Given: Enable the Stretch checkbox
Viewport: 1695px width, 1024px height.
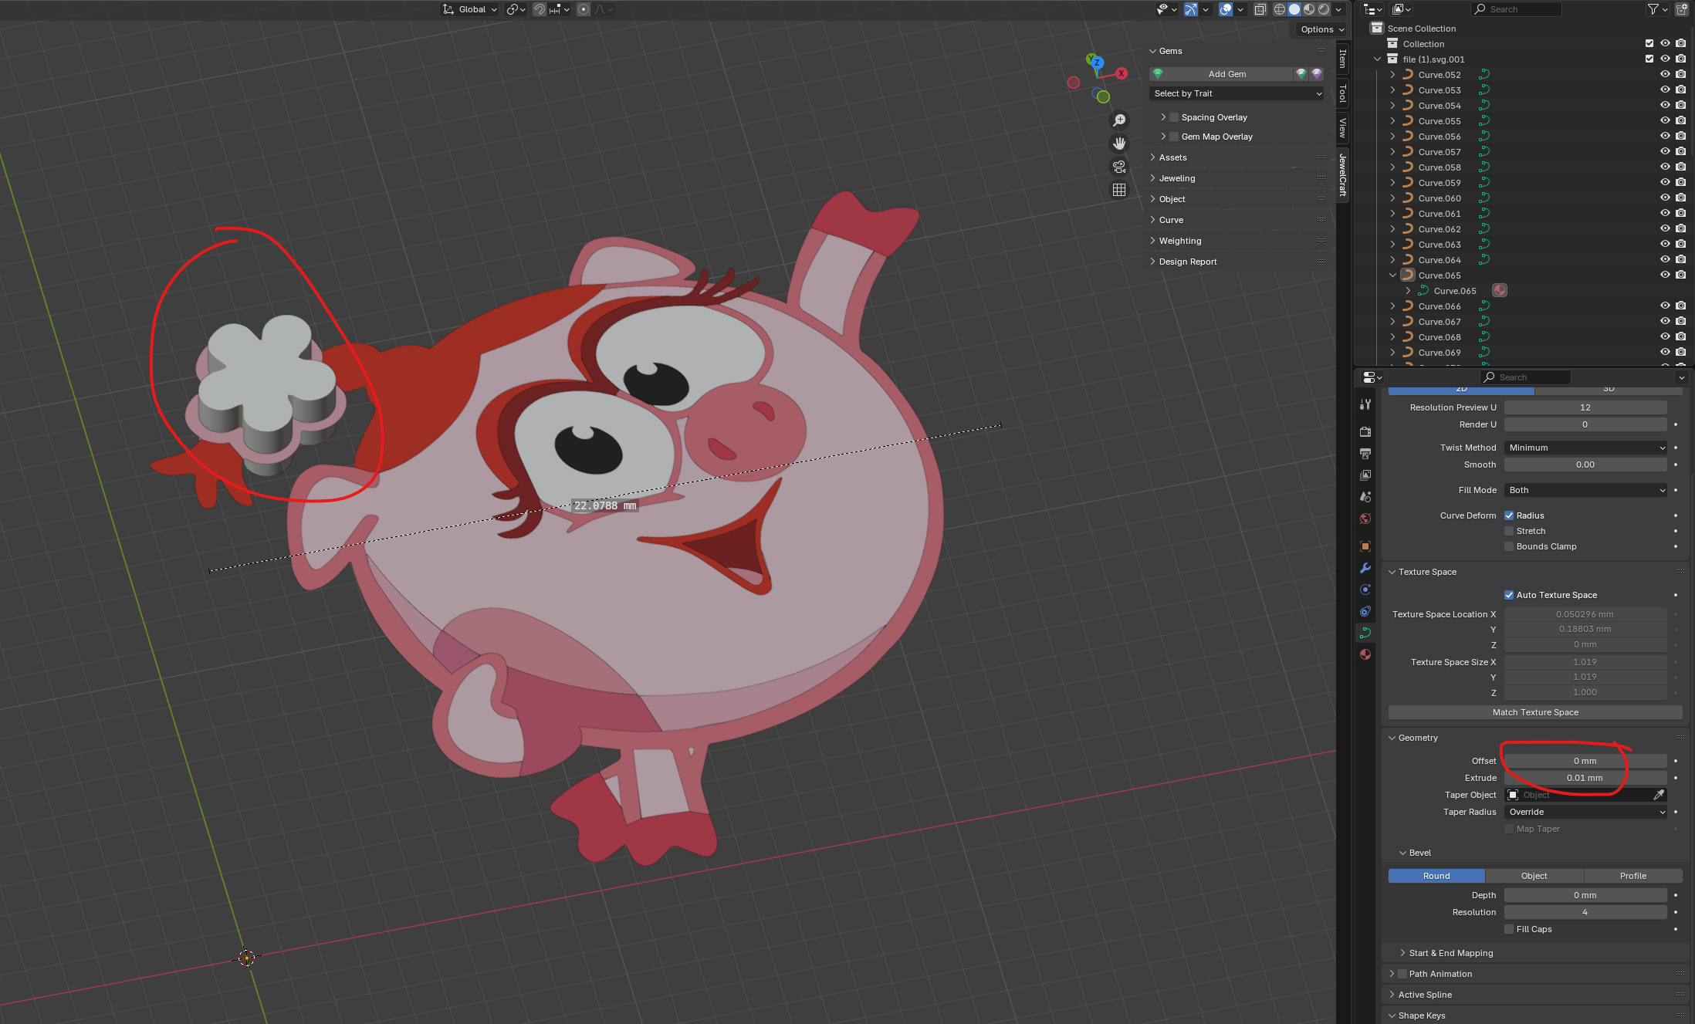Looking at the screenshot, I should (1509, 531).
